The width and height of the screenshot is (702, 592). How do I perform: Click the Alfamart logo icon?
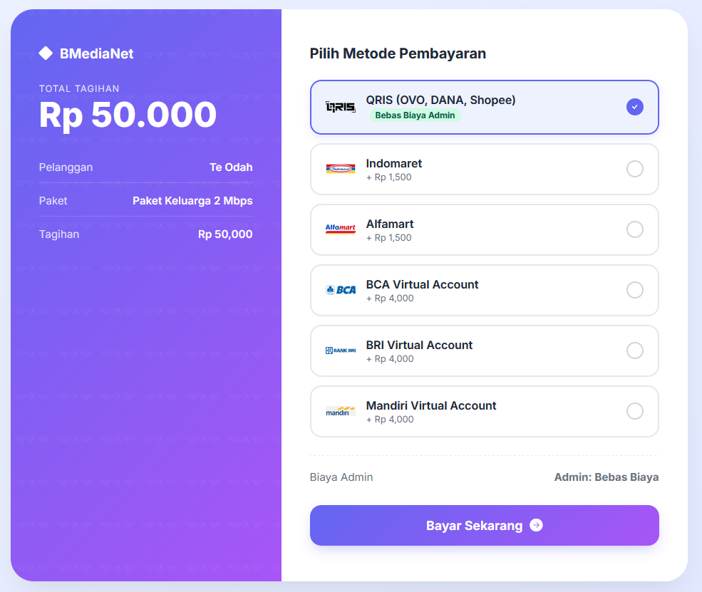click(340, 229)
